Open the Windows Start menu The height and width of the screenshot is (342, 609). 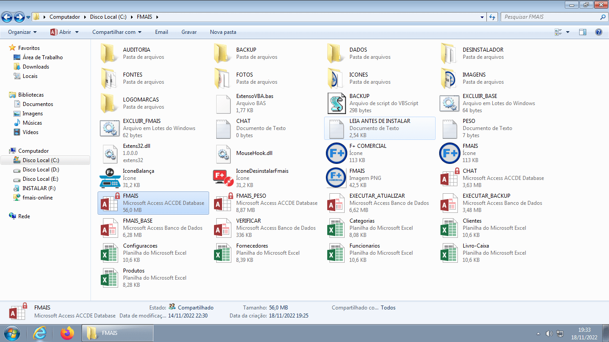click(x=12, y=333)
